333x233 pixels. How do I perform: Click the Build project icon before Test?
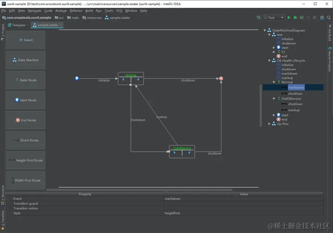(258, 17)
